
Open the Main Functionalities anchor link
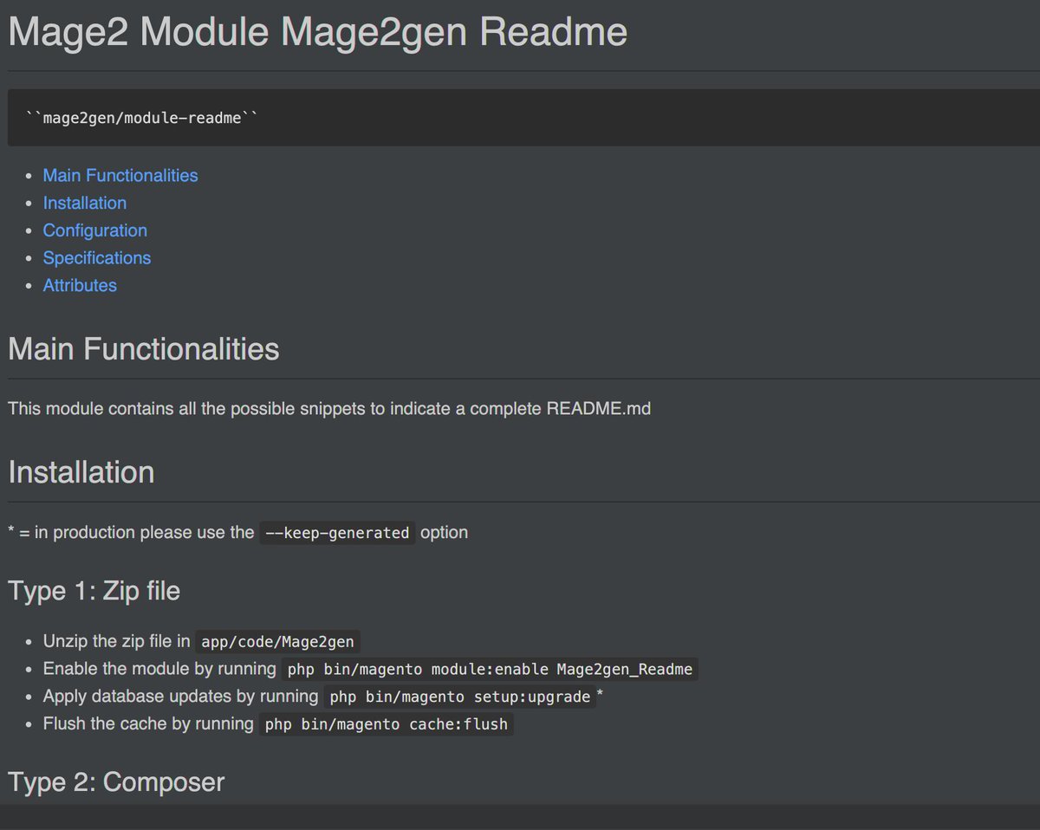(120, 175)
